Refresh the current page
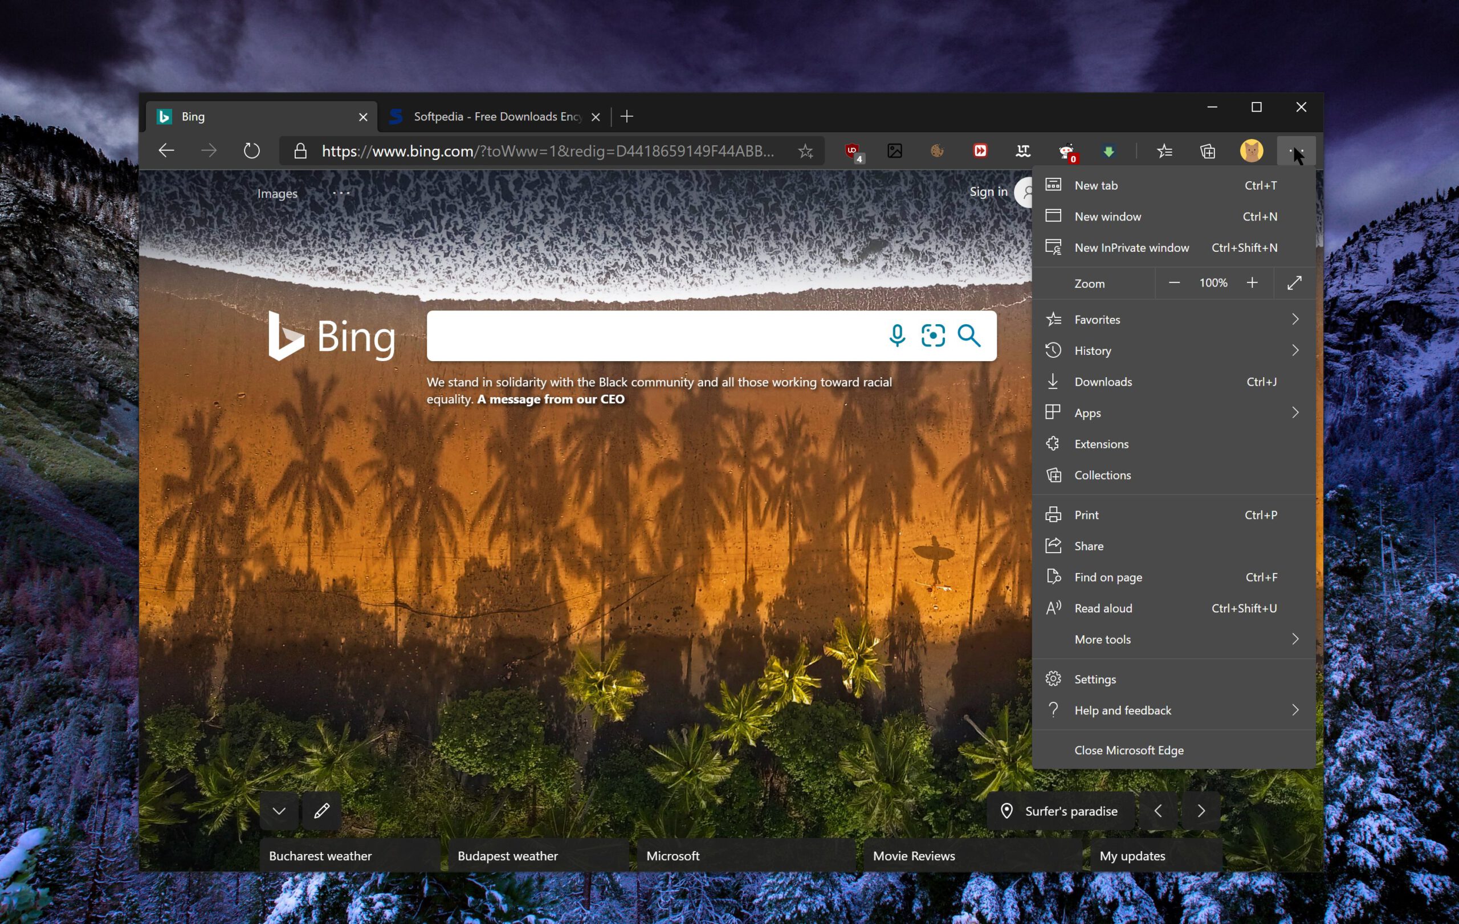This screenshot has width=1459, height=924. [x=251, y=151]
